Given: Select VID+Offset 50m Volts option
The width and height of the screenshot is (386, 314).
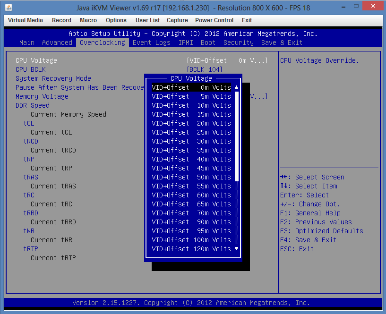Looking at the screenshot, I should coord(191,177).
